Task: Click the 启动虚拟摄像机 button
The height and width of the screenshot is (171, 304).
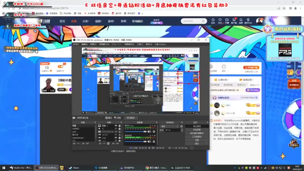Action: coord(197,133)
